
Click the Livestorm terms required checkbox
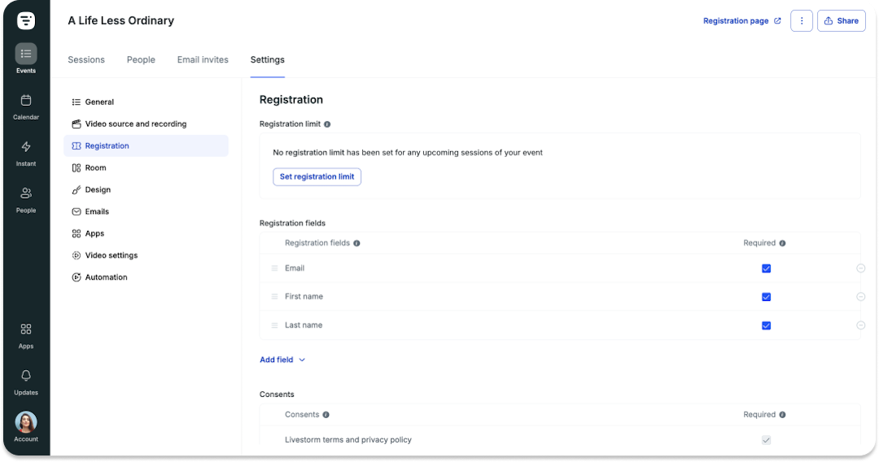767,440
